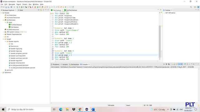Click the Open Console icon
Screen dimensions: 200x112
[x=192, y=64]
